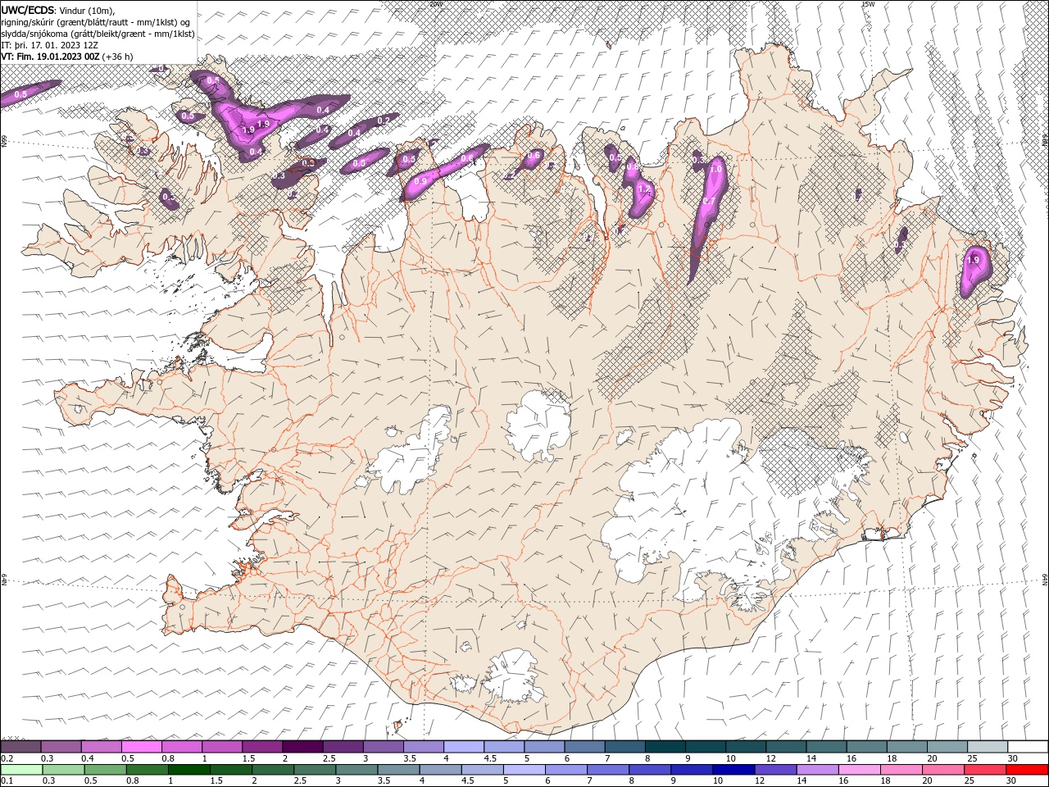Click the white 30 swatch in the upper legend row

pos(1028,747)
